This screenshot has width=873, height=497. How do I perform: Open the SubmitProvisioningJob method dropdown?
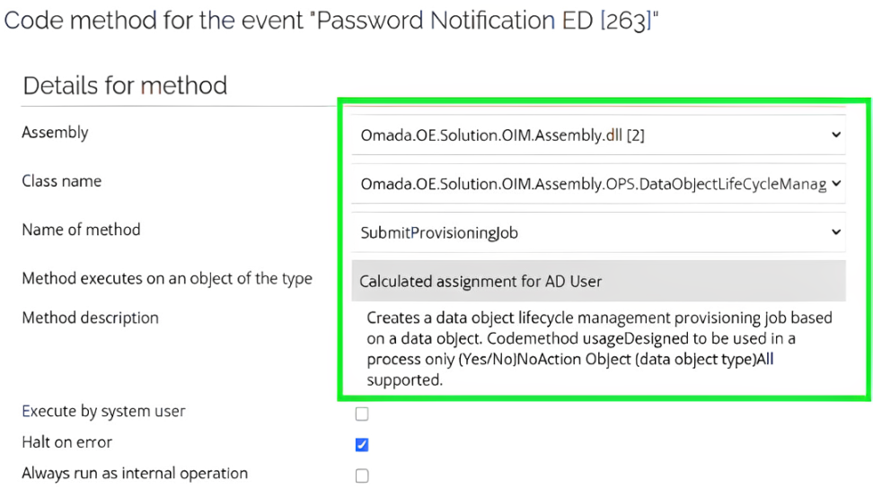(598, 232)
